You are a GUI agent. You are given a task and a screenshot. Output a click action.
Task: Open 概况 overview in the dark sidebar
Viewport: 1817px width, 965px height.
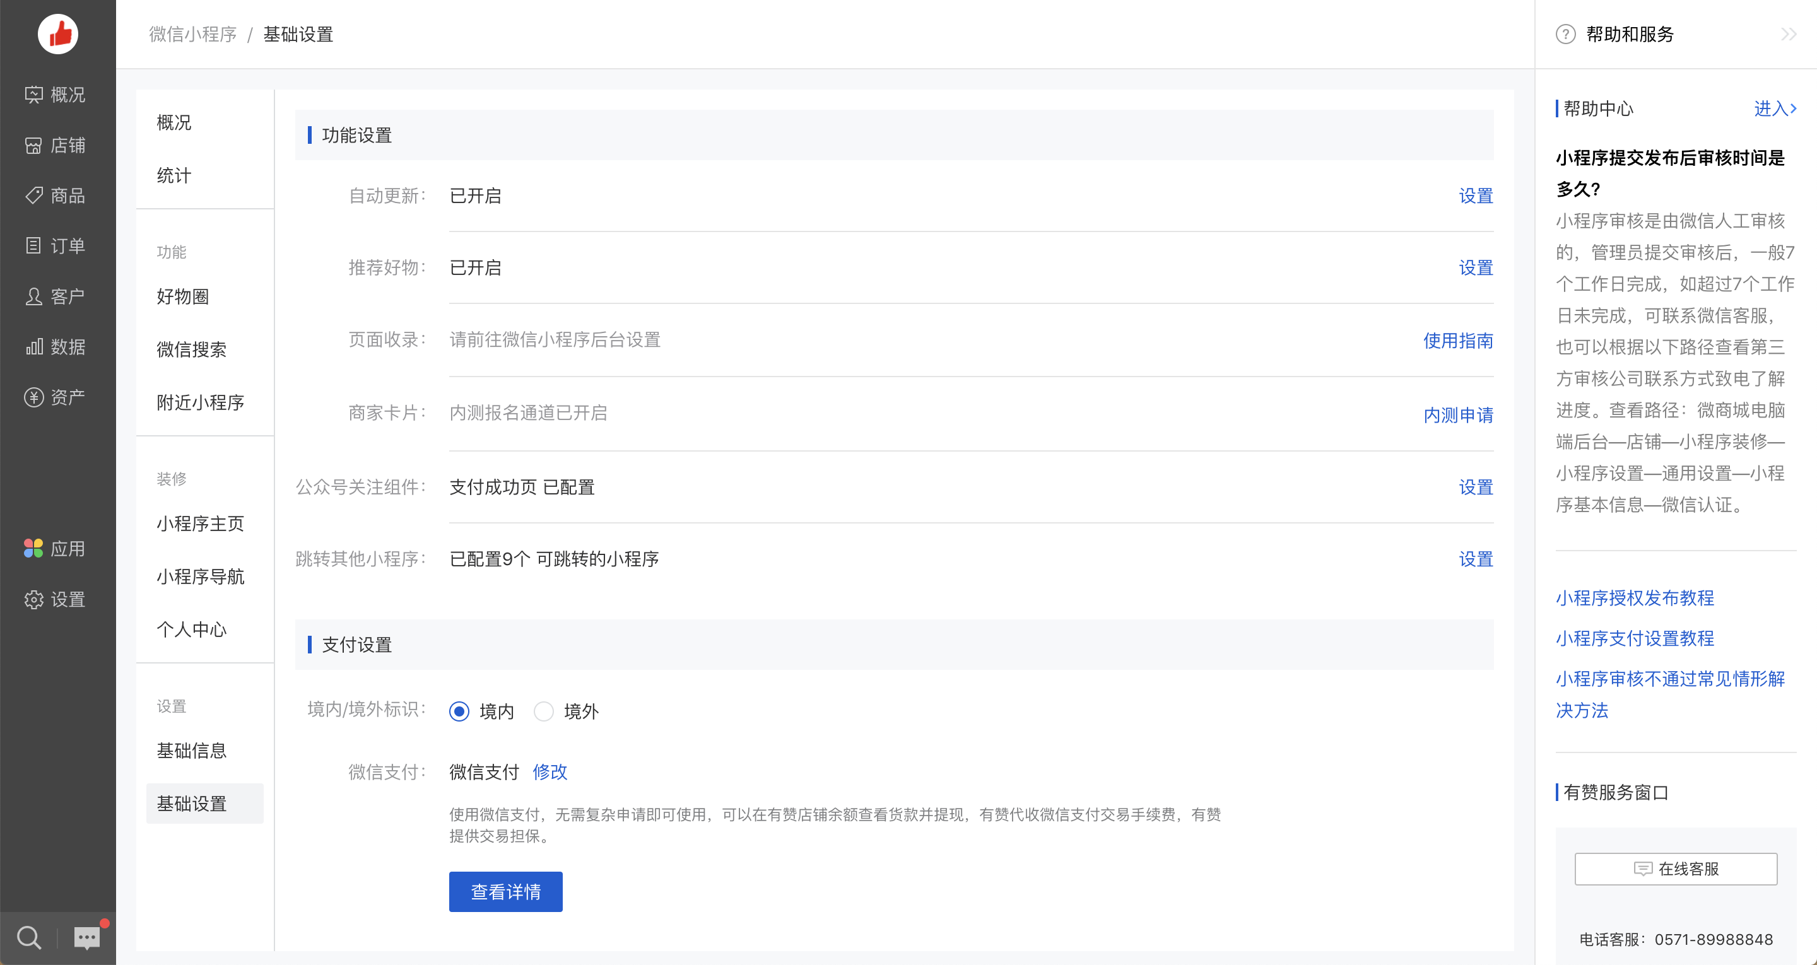[x=56, y=95]
